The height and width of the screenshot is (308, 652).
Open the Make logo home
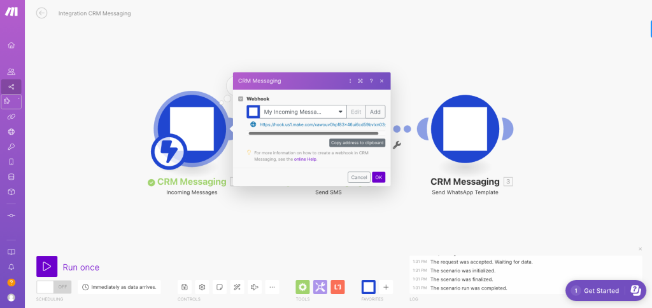pyautogui.click(x=11, y=11)
